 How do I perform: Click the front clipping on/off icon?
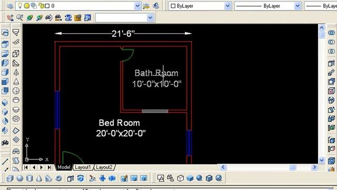pyautogui.click(x=78, y=17)
